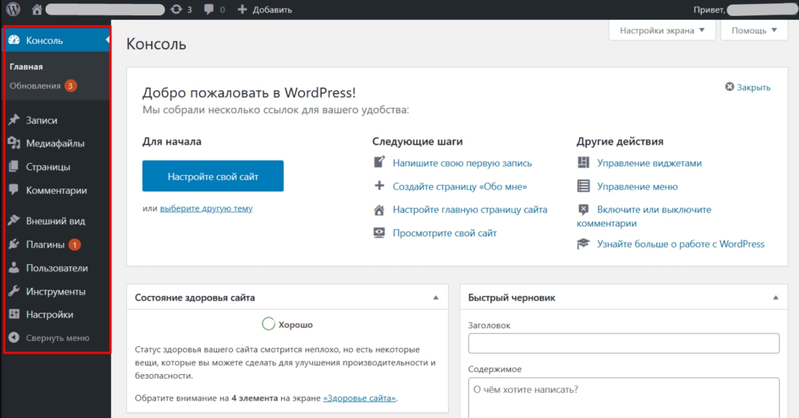Click the Плагины update count badge
The image size is (799, 418).
click(75, 245)
